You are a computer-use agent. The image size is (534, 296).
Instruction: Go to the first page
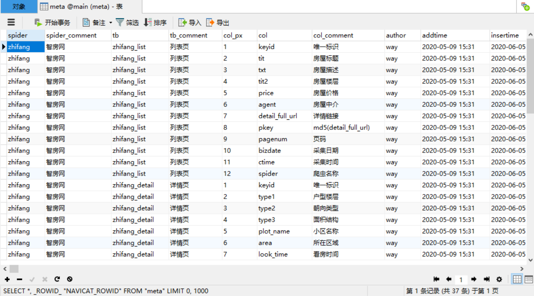(x=436, y=279)
